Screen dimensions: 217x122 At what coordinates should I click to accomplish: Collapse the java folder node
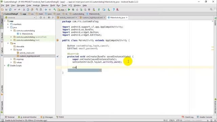(8, 27)
